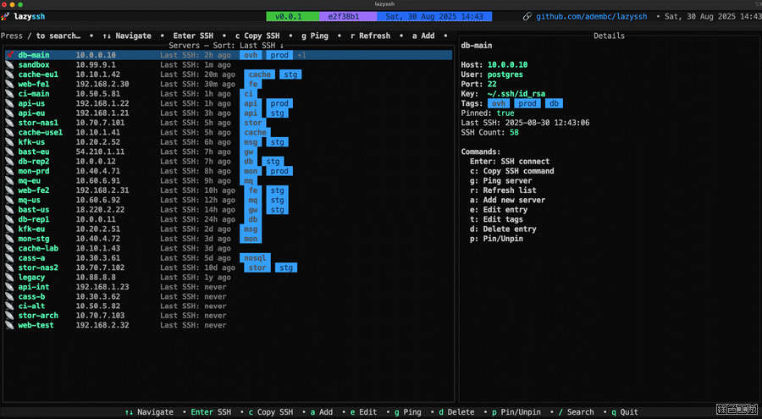Click 'p: Pin/Unpin' in the Commands list

[x=496, y=239]
